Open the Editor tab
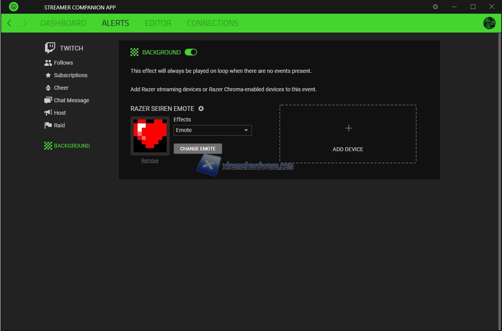The image size is (502, 331). click(x=158, y=23)
